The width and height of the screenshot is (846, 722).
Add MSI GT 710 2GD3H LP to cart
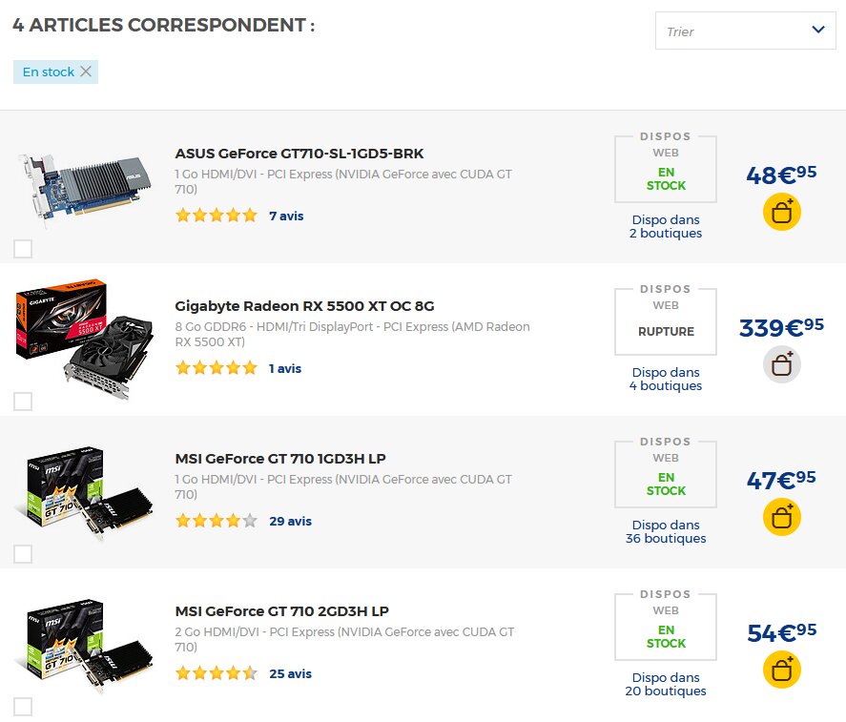click(x=781, y=670)
